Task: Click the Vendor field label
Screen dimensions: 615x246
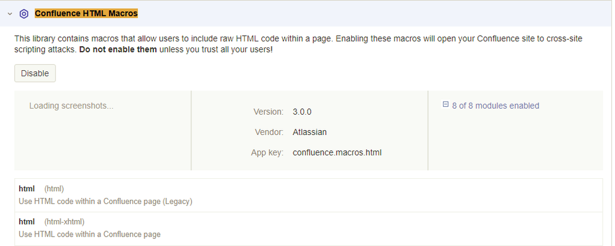Action: click(x=269, y=132)
